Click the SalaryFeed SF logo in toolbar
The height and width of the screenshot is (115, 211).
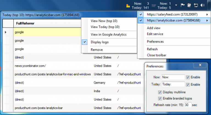(x=154, y=5)
